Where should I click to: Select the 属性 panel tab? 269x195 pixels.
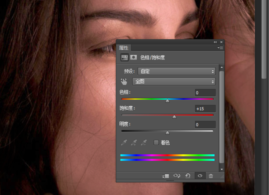[x=124, y=48]
